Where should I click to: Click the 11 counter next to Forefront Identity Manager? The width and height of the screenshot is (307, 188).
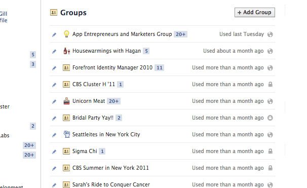(x=160, y=68)
